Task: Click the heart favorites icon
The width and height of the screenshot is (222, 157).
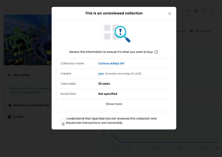Action: tap(191, 31)
